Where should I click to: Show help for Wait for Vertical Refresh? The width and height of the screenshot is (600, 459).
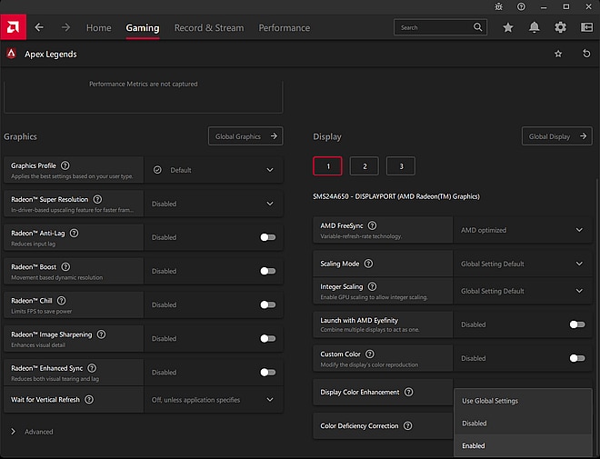[x=89, y=399]
